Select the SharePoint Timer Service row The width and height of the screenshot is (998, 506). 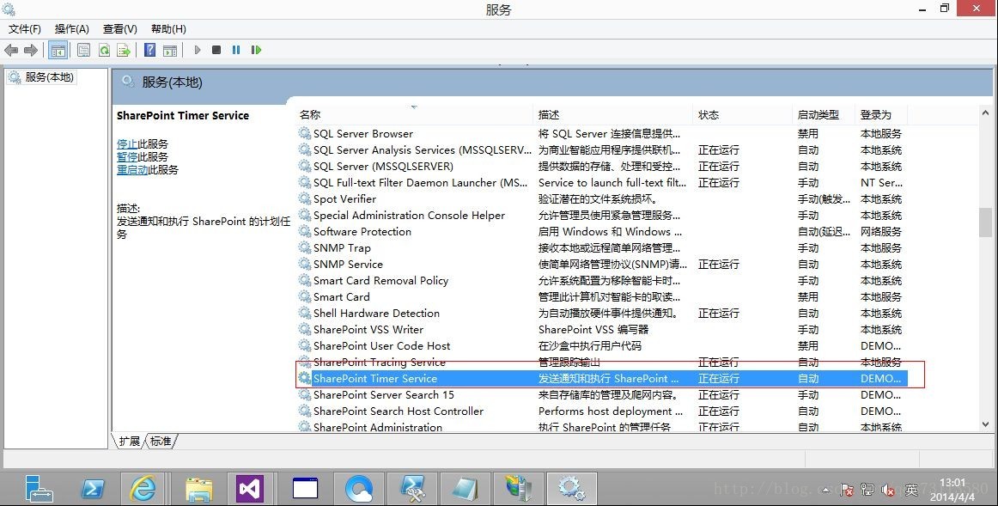click(x=602, y=379)
